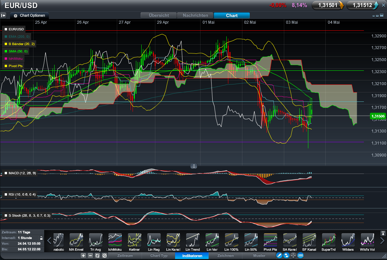387x260 pixels.
Task: Toggle IchiMoku indicator in legend
Action: point(13,58)
